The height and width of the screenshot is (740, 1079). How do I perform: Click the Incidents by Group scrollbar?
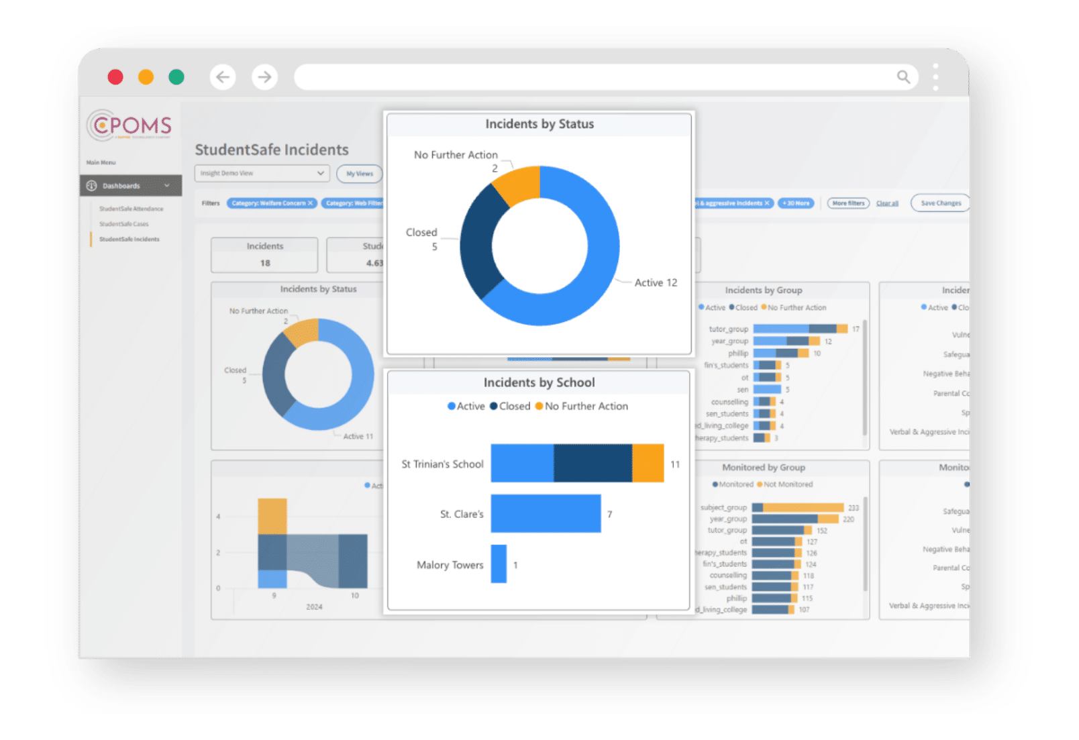click(x=865, y=376)
